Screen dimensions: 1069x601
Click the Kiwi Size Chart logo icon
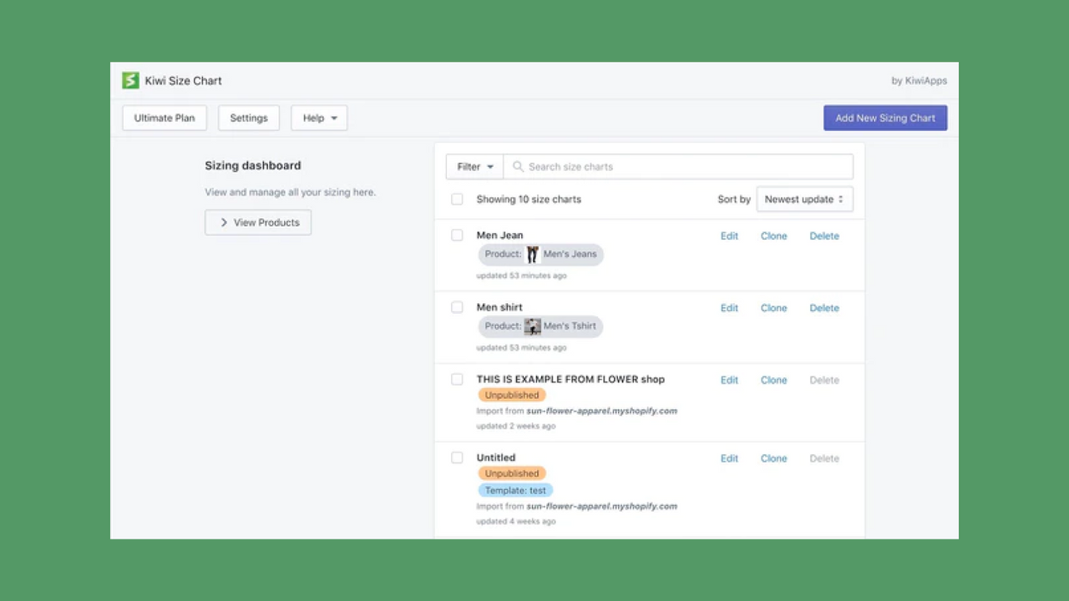[130, 80]
